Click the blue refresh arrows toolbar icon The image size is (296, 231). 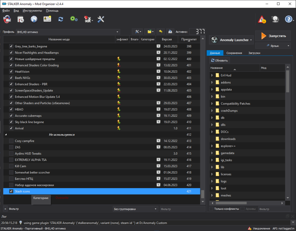click(61, 19)
